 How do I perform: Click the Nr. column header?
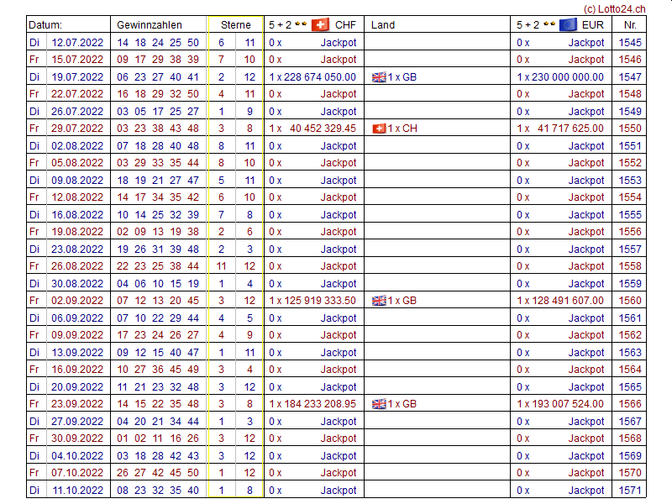[630, 25]
